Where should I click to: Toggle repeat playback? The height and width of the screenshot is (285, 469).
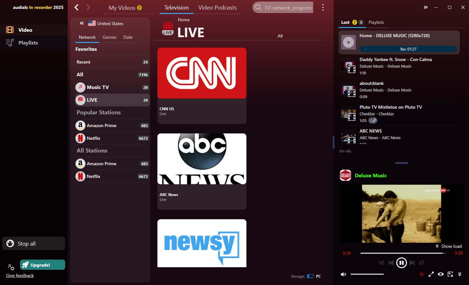422,263
